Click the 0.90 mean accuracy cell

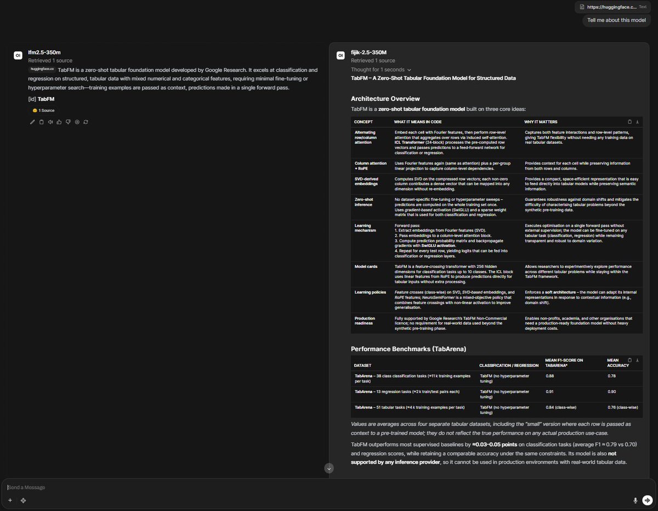(612, 391)
